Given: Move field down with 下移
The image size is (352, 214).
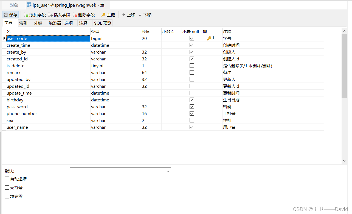Looking at the screenshot, I should (145, 15).
